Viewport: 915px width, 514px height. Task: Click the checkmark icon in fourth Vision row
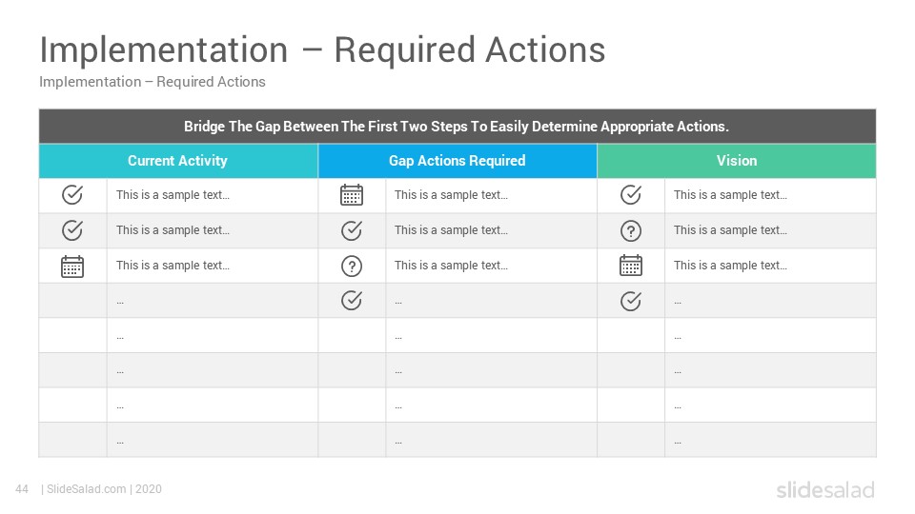pos(631,301)
